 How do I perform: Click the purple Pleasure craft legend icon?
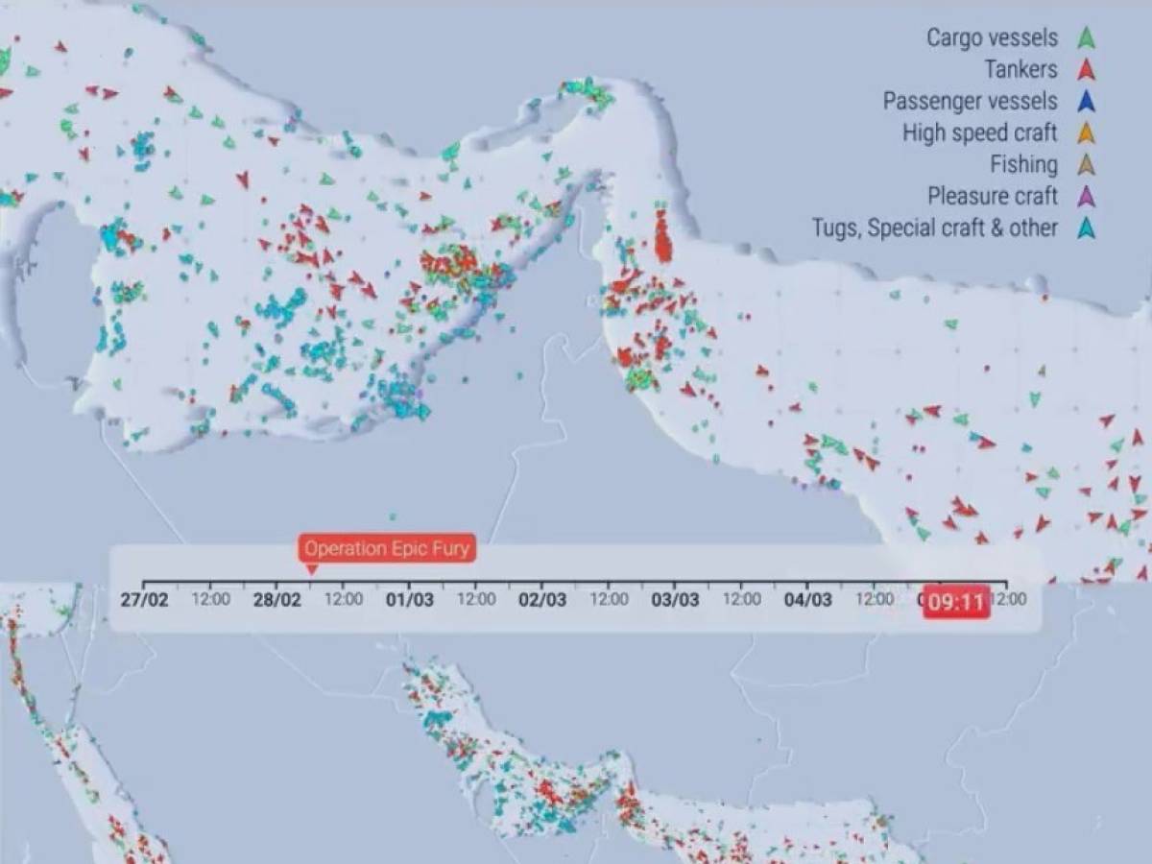[1086, 197]
